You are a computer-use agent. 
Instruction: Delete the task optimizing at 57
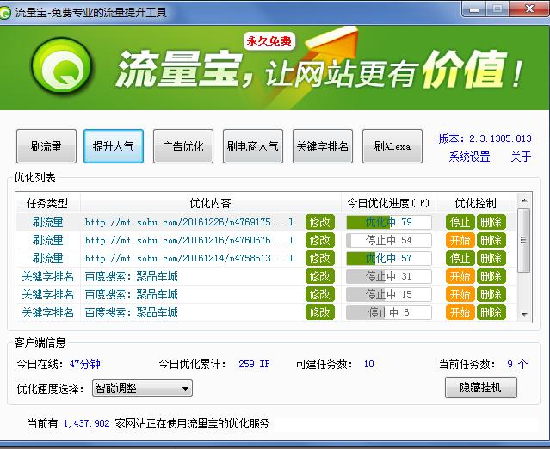point(491,258)
